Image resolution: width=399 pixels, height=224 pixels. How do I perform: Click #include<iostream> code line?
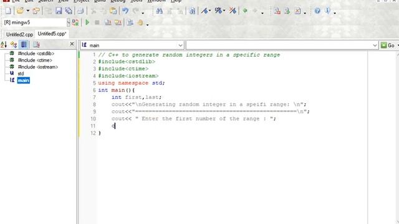coord(128,76)
